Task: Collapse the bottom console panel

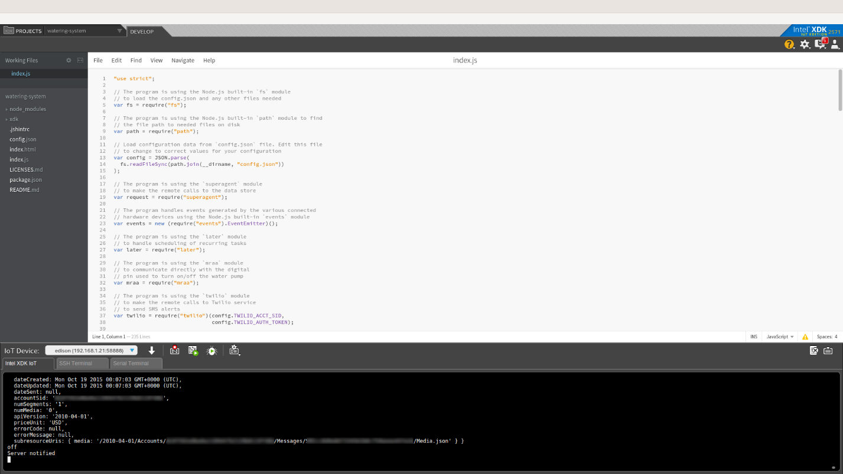Action: (x=828, y=351)
